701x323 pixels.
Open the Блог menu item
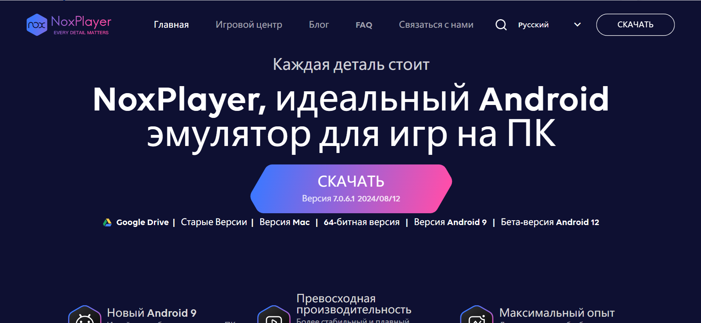tap(319, 25)
